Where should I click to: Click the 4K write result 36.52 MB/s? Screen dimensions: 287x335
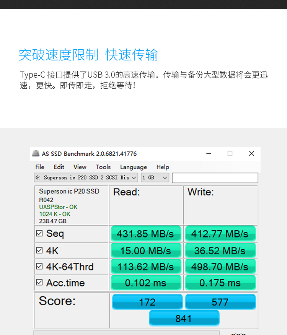(220, 250)
